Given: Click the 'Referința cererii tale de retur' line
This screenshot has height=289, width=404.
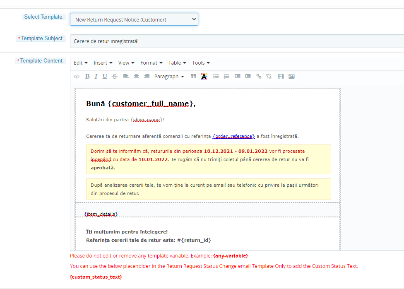Looking at the screenshot, I should tap(149, 240).
